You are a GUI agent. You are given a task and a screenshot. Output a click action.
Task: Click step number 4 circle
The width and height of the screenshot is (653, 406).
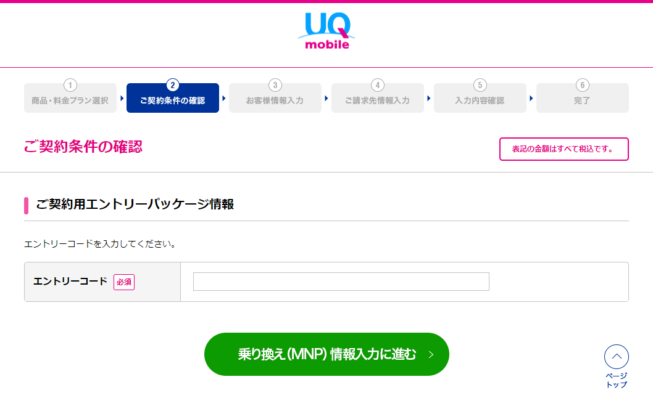click(377, 85)
